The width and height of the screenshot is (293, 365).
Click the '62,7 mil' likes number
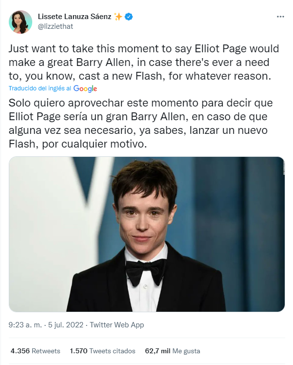tap(158, 351)
